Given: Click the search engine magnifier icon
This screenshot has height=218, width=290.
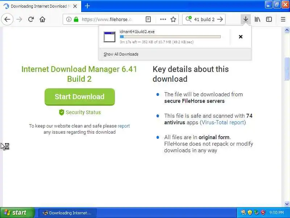Looking at the screenshot, I should tap(188, 19).
